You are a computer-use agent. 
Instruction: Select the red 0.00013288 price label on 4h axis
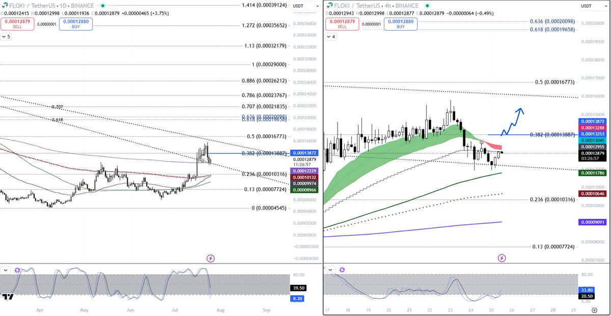(x=591, y=127)
